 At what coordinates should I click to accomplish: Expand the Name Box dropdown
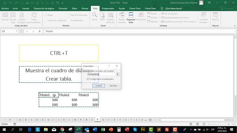pyautogui.click(x=17, y=31)
